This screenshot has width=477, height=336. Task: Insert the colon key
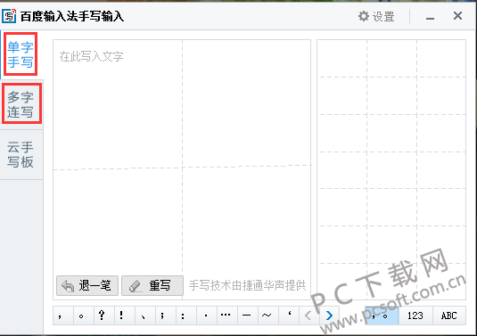tap(186, 316)
